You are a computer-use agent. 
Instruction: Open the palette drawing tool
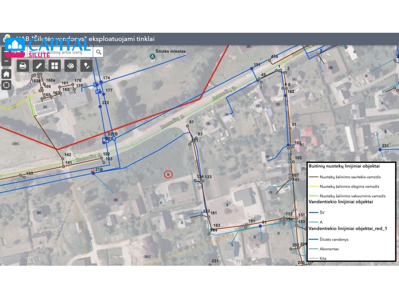coord(70,66)
